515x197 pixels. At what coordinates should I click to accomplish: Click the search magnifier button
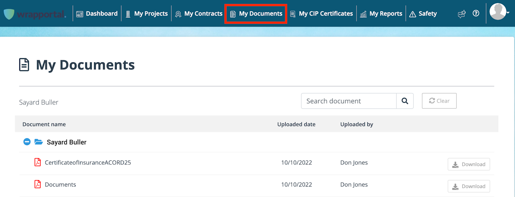405,101
